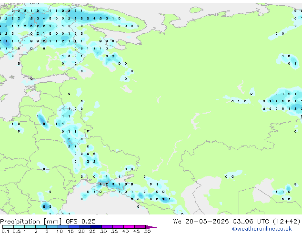This screenshot has width=302, height=233.
Task: Click the 'Precipitation [mm]' title text
Action: pyautogui.click(x=31, y=222)
